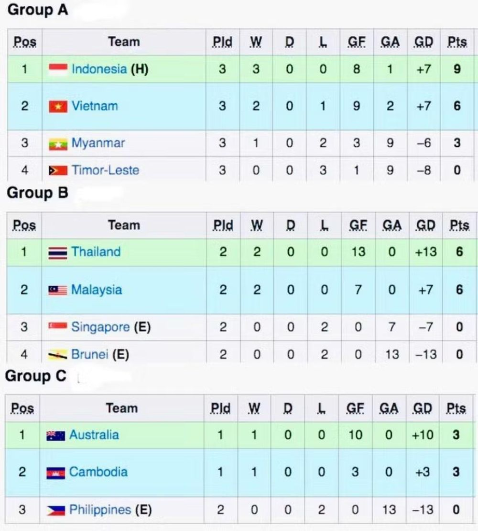Open the Indonesia team link
This screenshot has height=531, width=478.
(99, 69)
